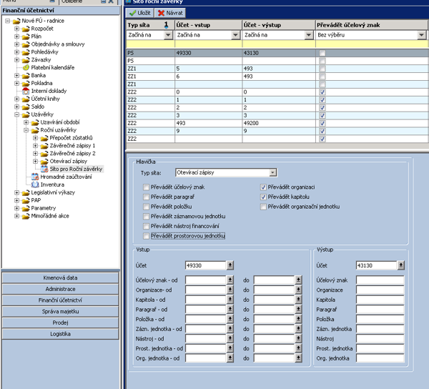
Task: Open lookup button next to Výstup Účet field
Action: coord(400,265)
